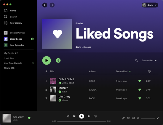This screenshot has height=125, width=163.
Task: Open Search from the sidebar
Action: 10,17
